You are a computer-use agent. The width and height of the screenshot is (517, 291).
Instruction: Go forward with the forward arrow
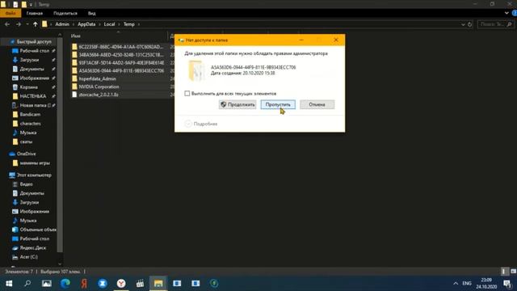19,24
